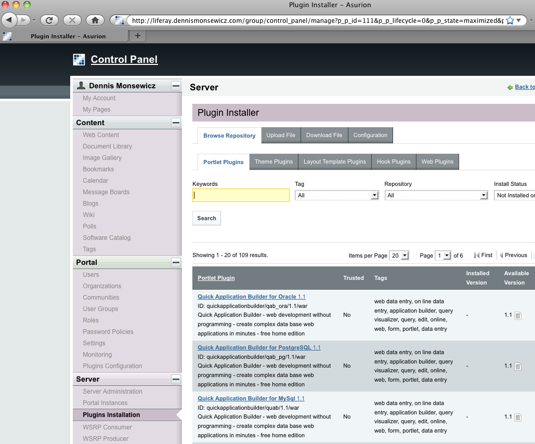The image size is (535, 444).
Task: Click the Control Panel logo icon
Action: 79,60
